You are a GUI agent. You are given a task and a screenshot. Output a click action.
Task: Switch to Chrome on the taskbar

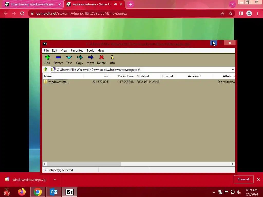pyautogui.click(x=37, y=192)
